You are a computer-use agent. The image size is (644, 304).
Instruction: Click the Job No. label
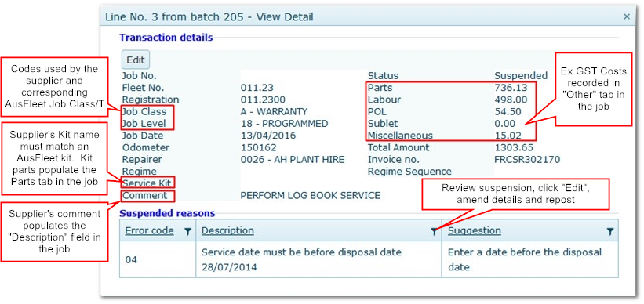[139, 76]
